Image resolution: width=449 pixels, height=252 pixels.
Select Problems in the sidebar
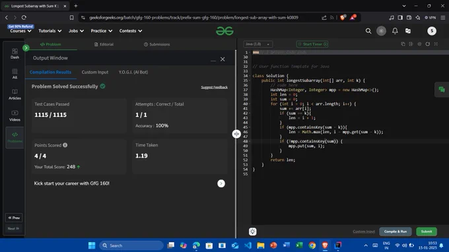tap(15, 138)
